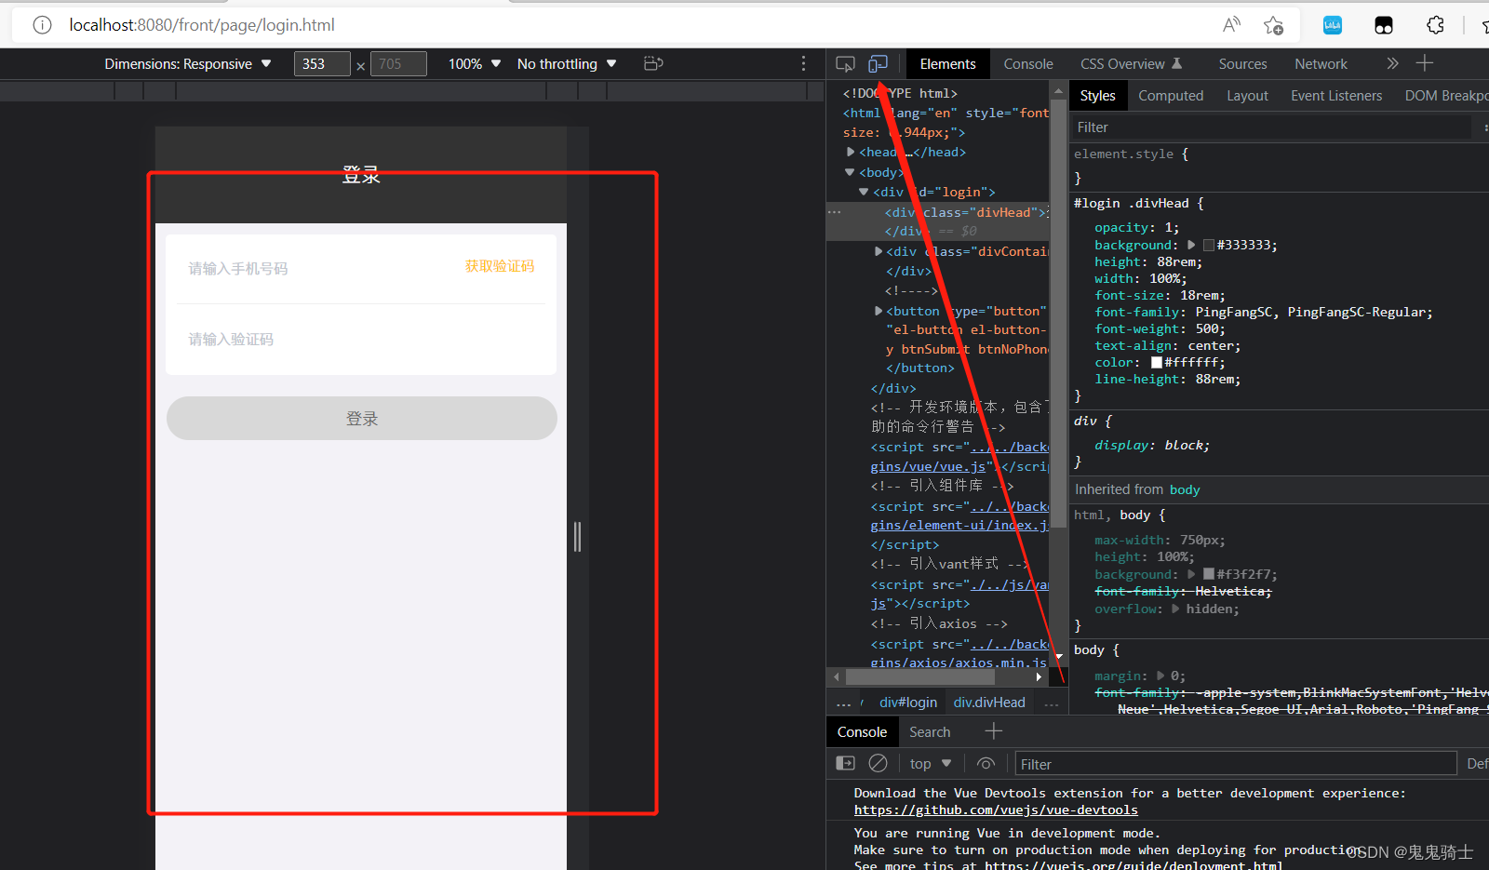Add a new drawer tab with plus icon

point(993,731)
